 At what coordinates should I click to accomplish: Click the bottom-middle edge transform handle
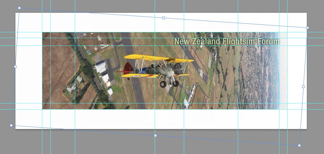tap(156, 135)
